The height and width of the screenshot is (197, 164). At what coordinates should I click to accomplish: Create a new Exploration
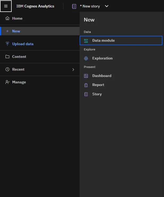point(121,58)
